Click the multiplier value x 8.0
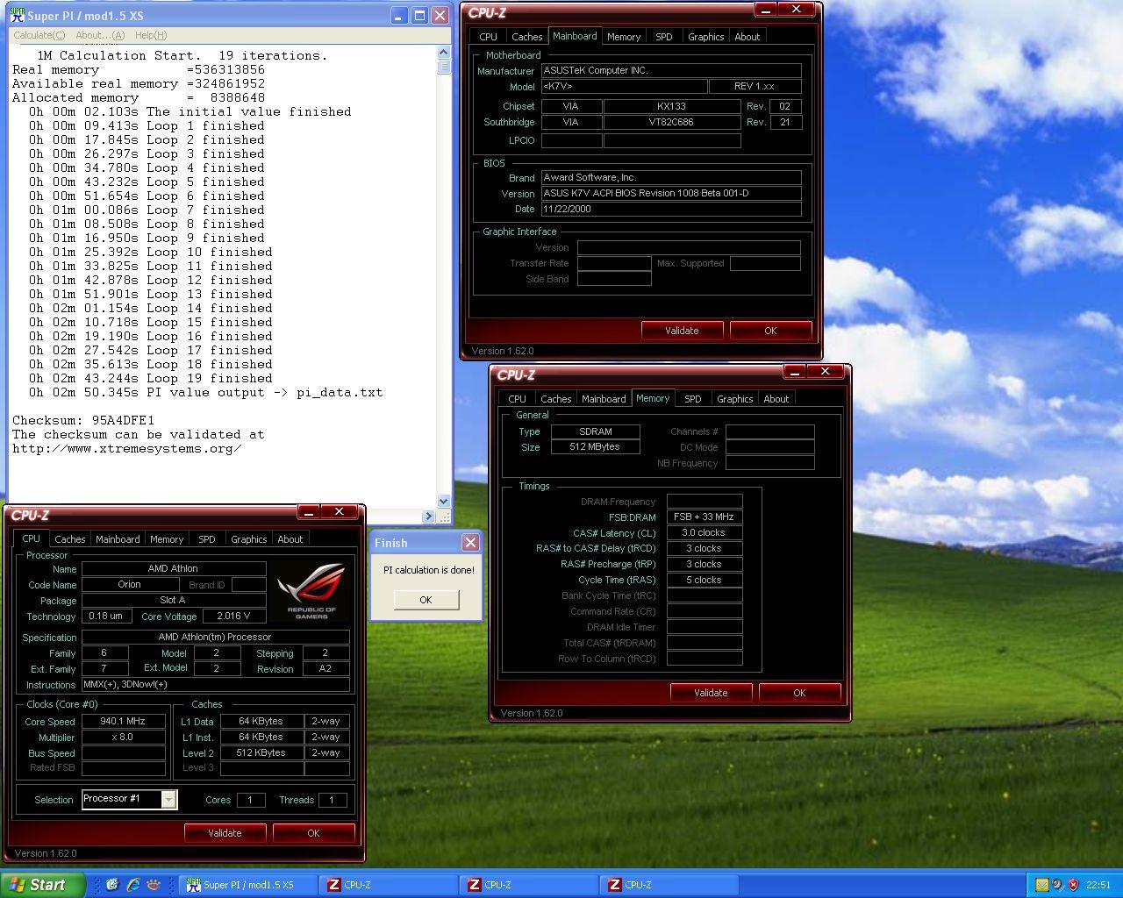The height and width of the screenshot is (898, 1123). (123, 738)
